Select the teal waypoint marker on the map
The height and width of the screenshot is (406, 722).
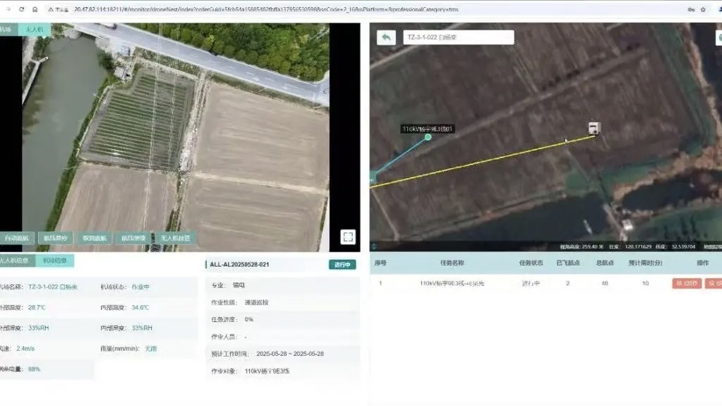(x=428, y=137)
